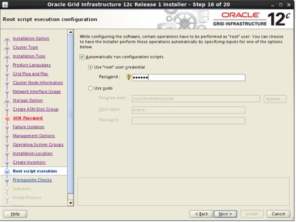
Task: Click the Install button
Action: [x=252, y=214]
